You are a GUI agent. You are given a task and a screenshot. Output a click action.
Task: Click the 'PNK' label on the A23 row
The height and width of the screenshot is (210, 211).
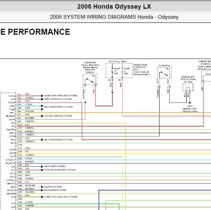[27, 168]
